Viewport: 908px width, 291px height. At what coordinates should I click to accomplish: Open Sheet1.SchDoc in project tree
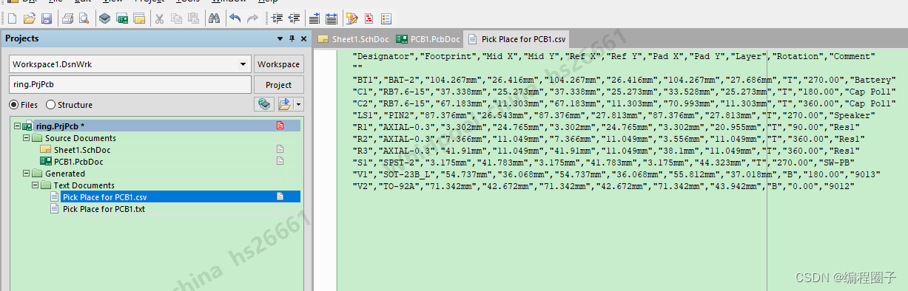(x=82, y=150)
